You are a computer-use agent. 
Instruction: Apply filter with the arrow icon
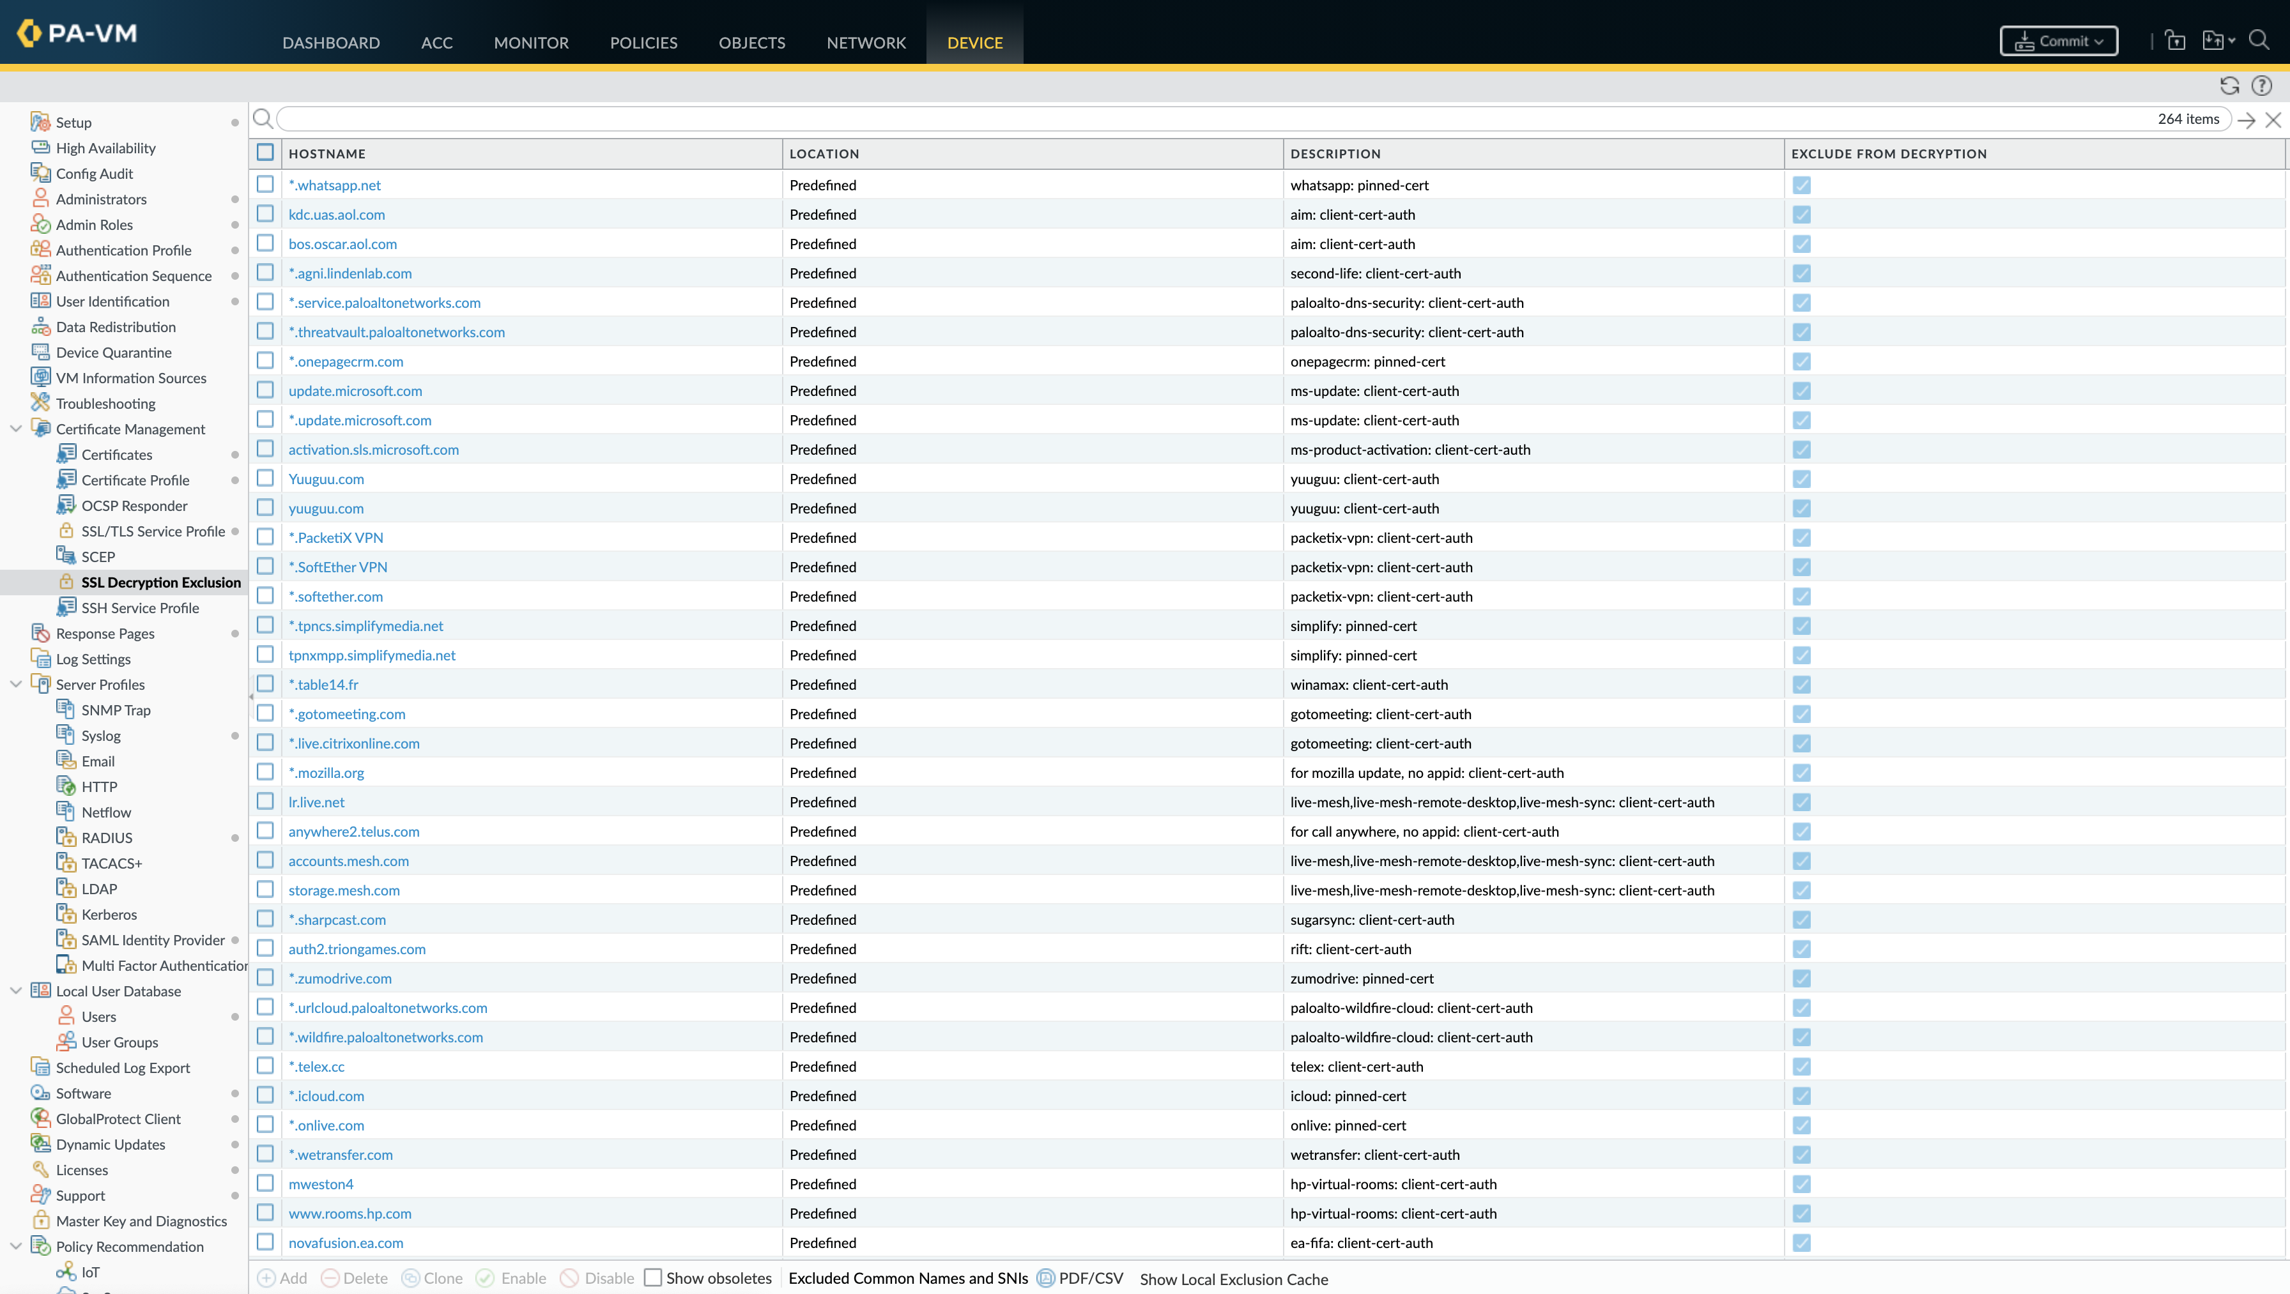[x=2247, y=120]
